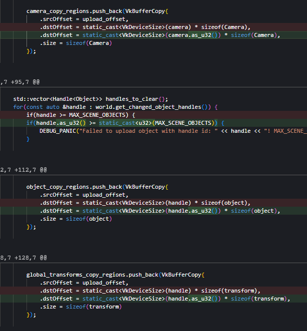The image size is (307, 331).
Task: Select removed line with (handle) * sizeof(transform)
Action: (x=150, y=291)
